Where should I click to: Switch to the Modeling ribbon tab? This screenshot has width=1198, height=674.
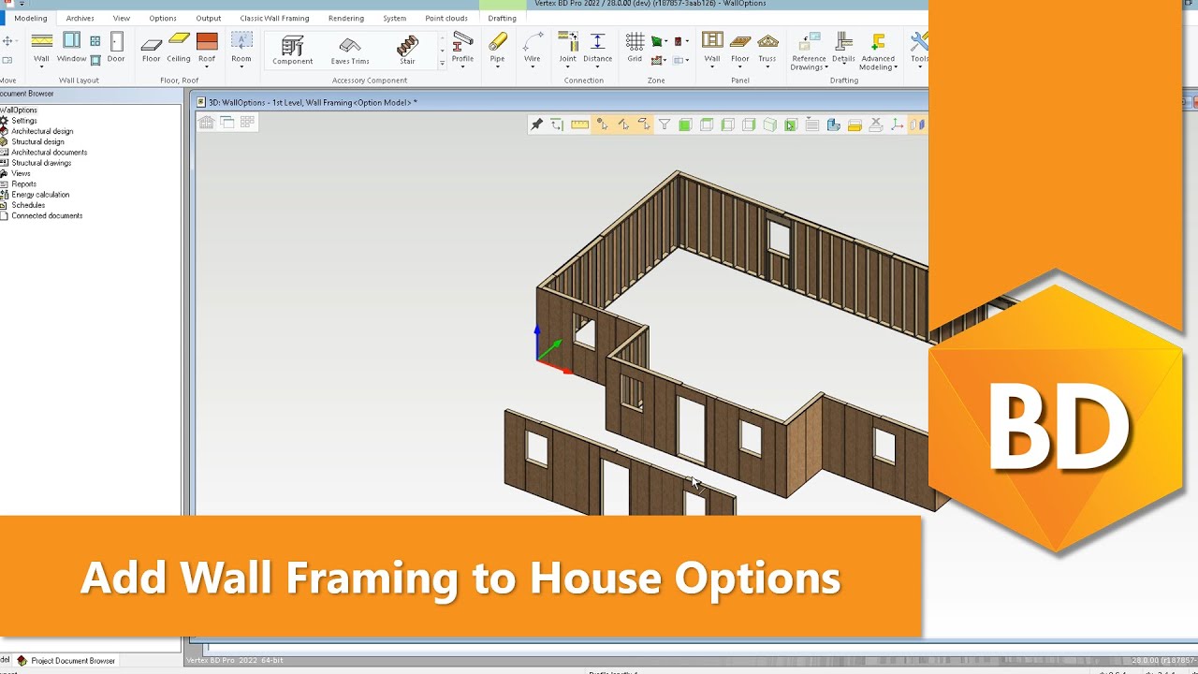(x=31, y=18)
